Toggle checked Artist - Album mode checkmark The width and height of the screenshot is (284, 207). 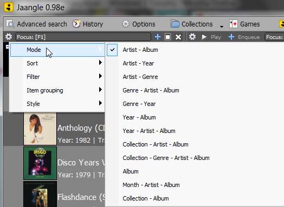pyautogui.click(x=112, y=50)
